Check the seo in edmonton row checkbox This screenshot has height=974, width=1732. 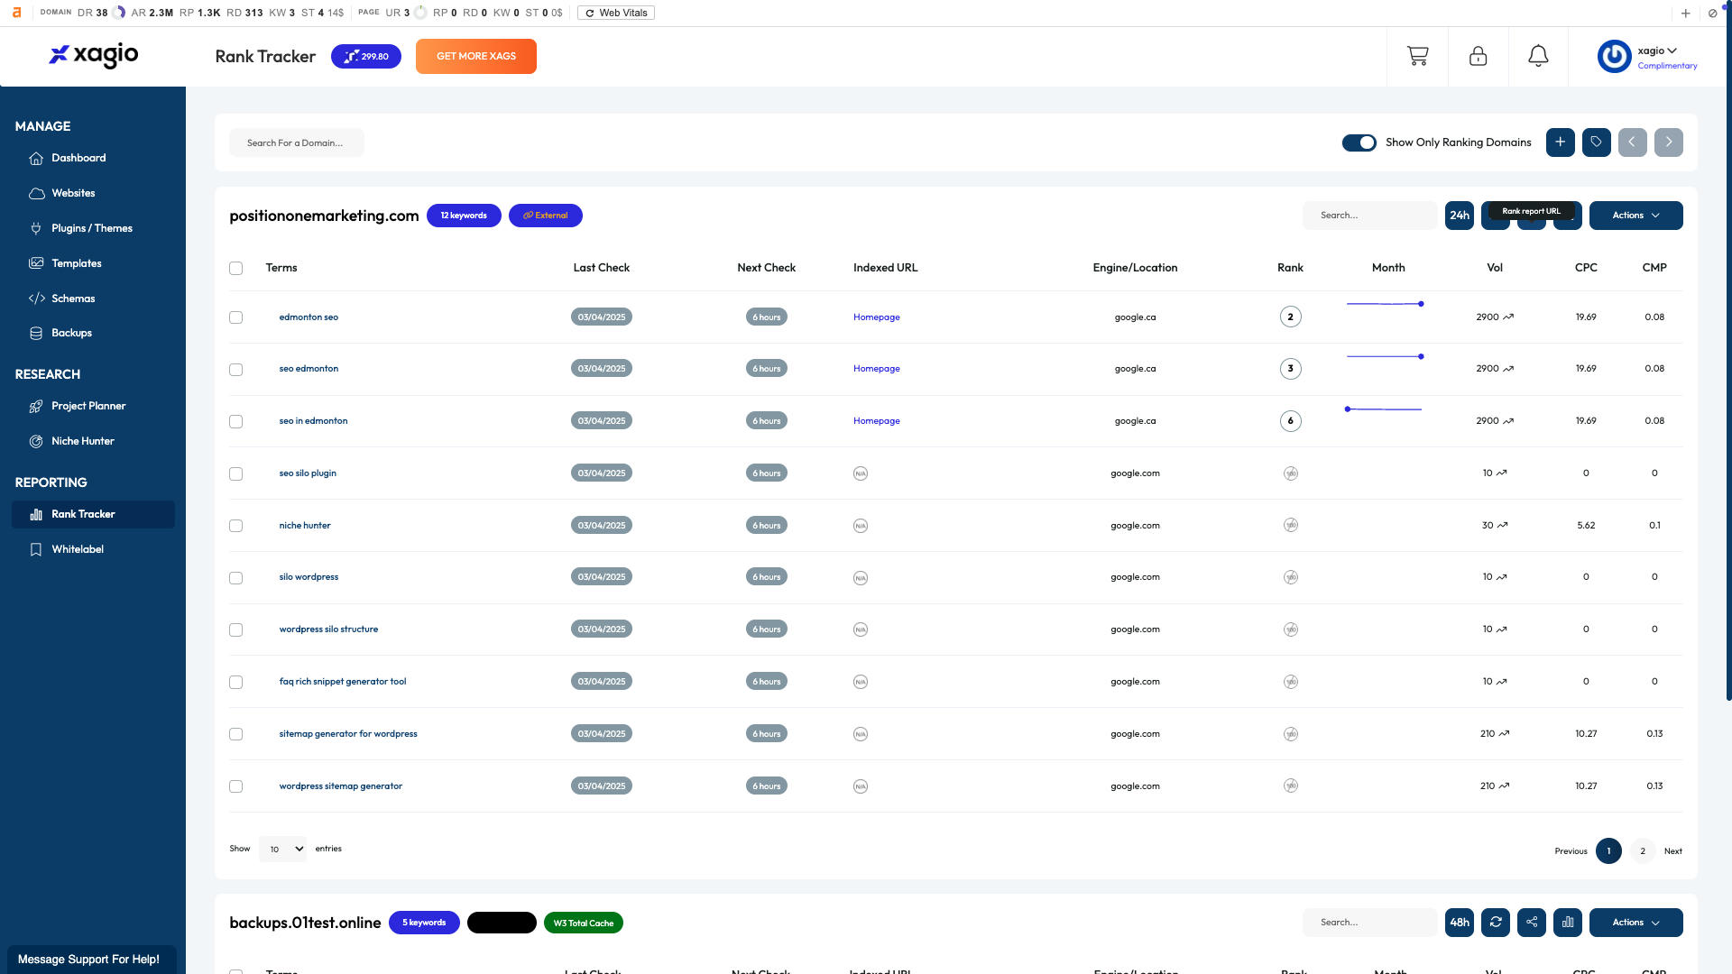(x=235, y=421)
